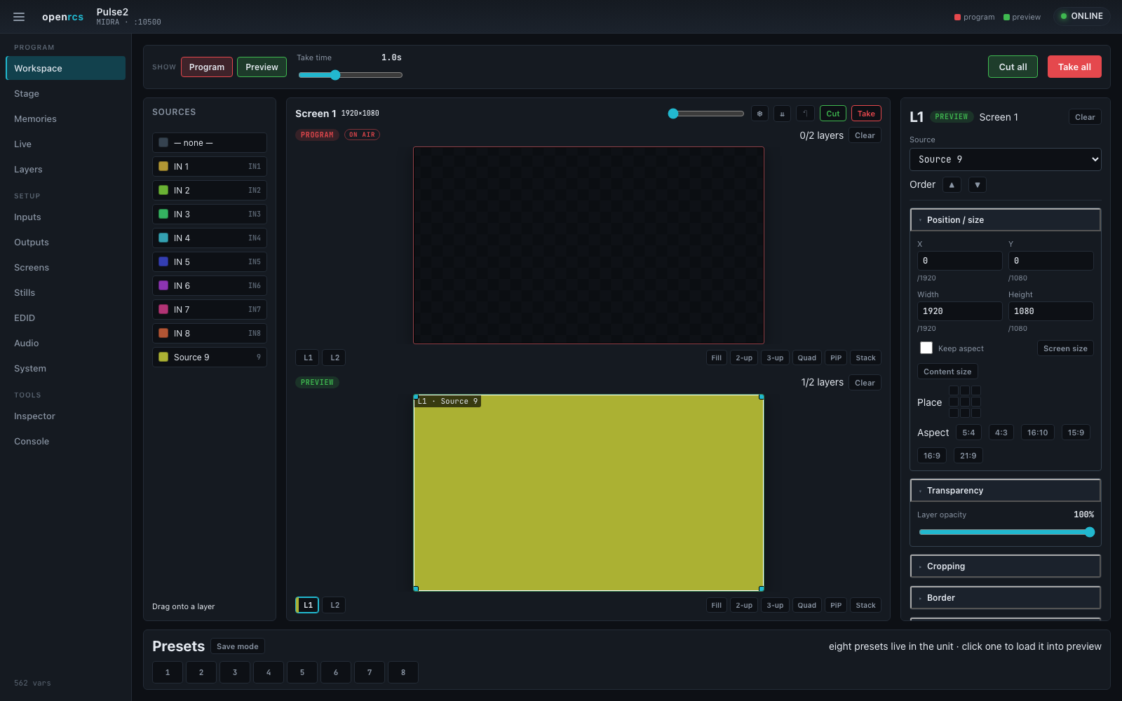Adjust the Screen 1 header slider
1122x701 pixels.
706,114
